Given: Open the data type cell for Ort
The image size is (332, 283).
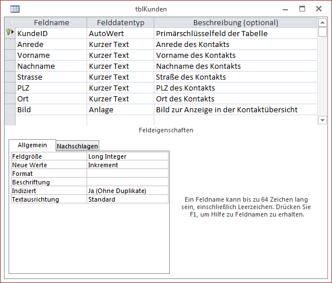Looking at the screenshot, I should point(120,99).
